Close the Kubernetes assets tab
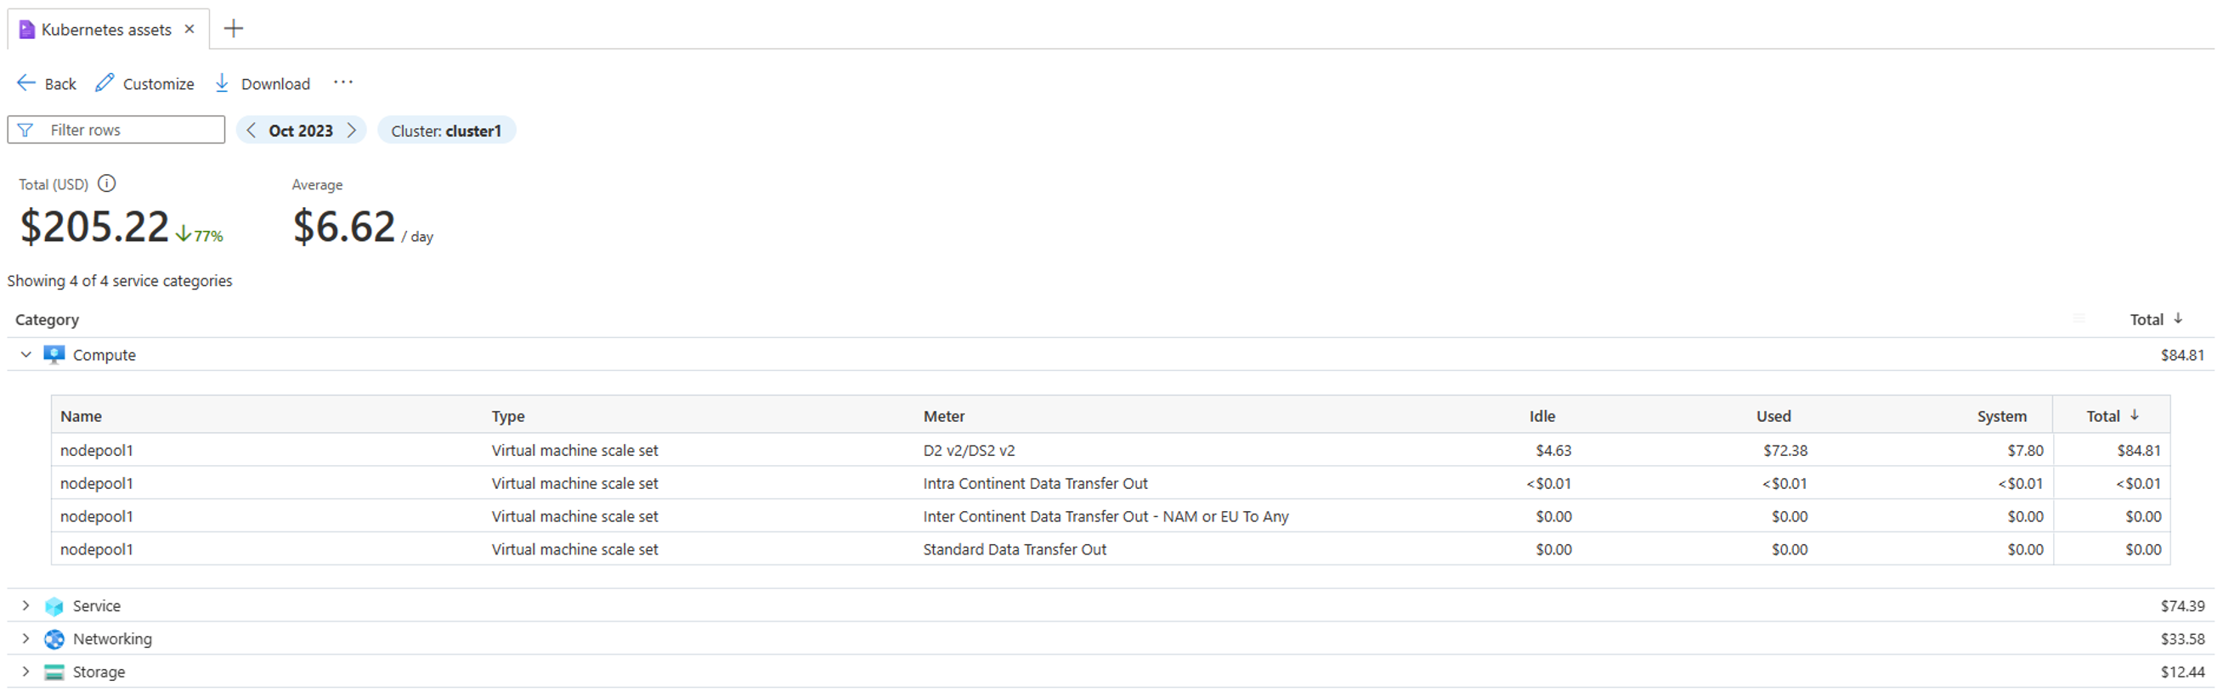2223x697 pixels. 189,30
